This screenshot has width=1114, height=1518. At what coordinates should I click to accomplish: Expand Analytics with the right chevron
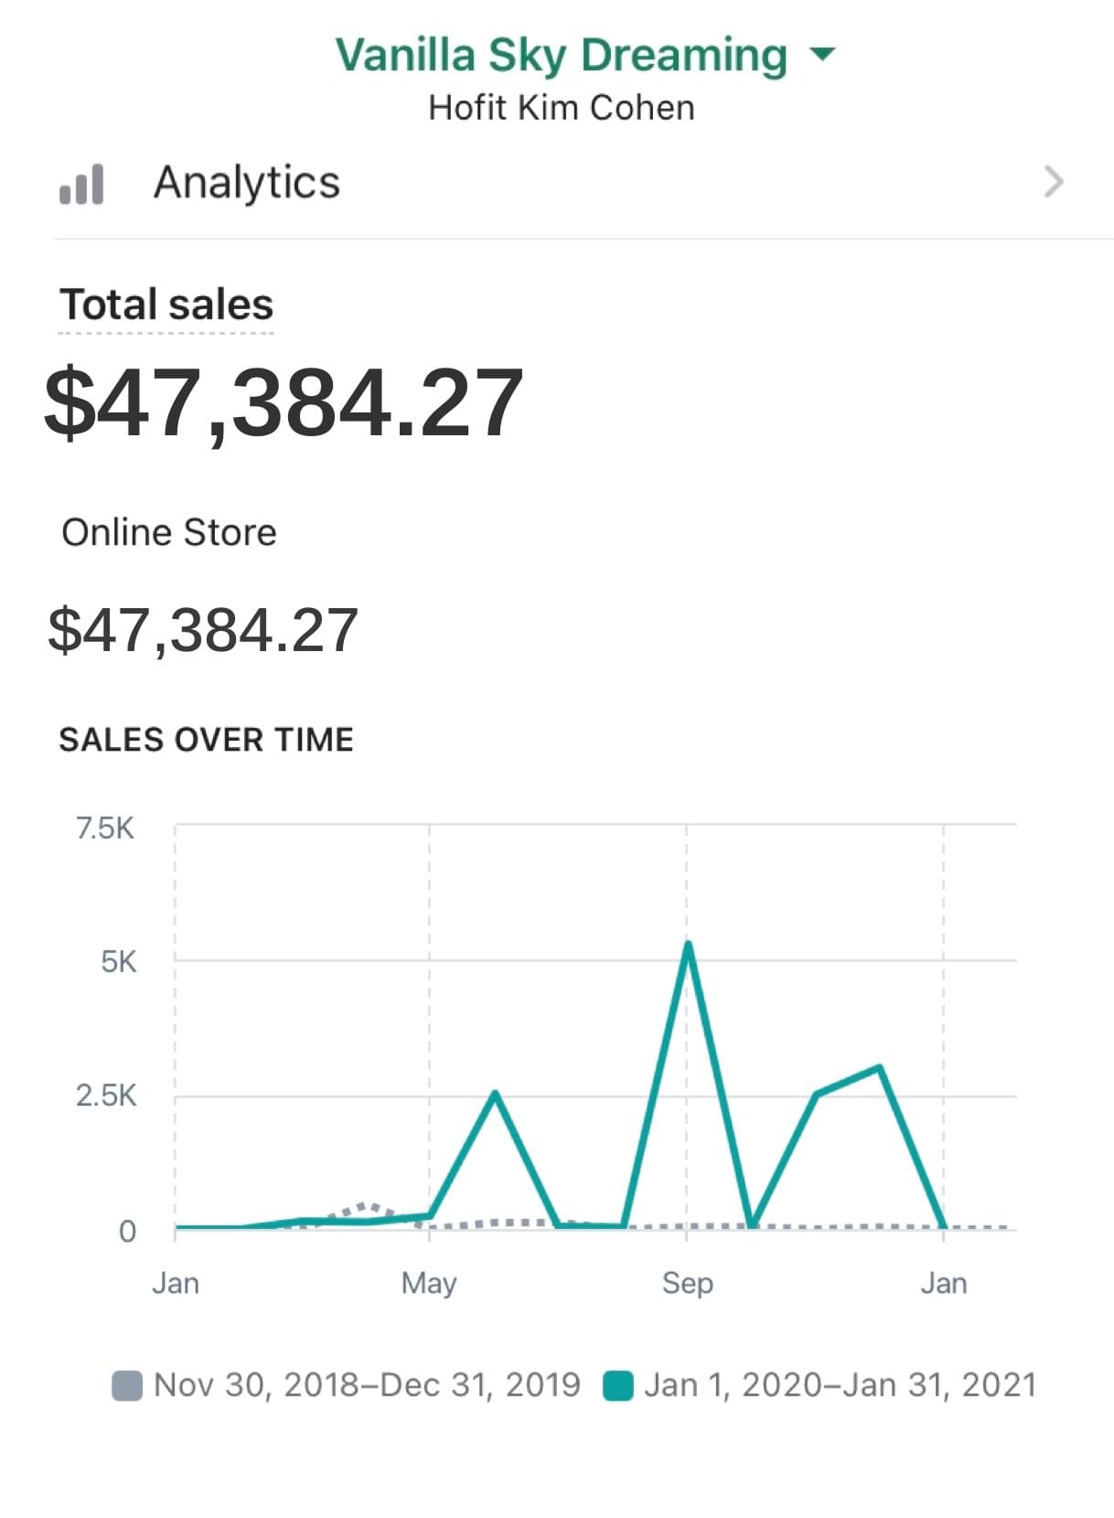point(1054,182)
